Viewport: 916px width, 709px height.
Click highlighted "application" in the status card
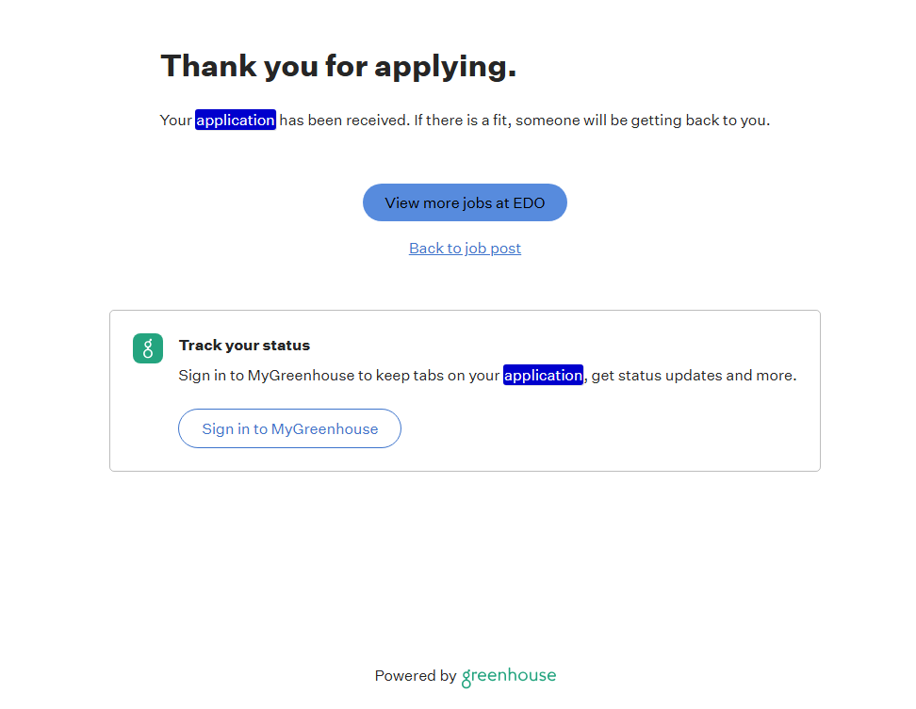pyautogui.click(x=543, y=376)
